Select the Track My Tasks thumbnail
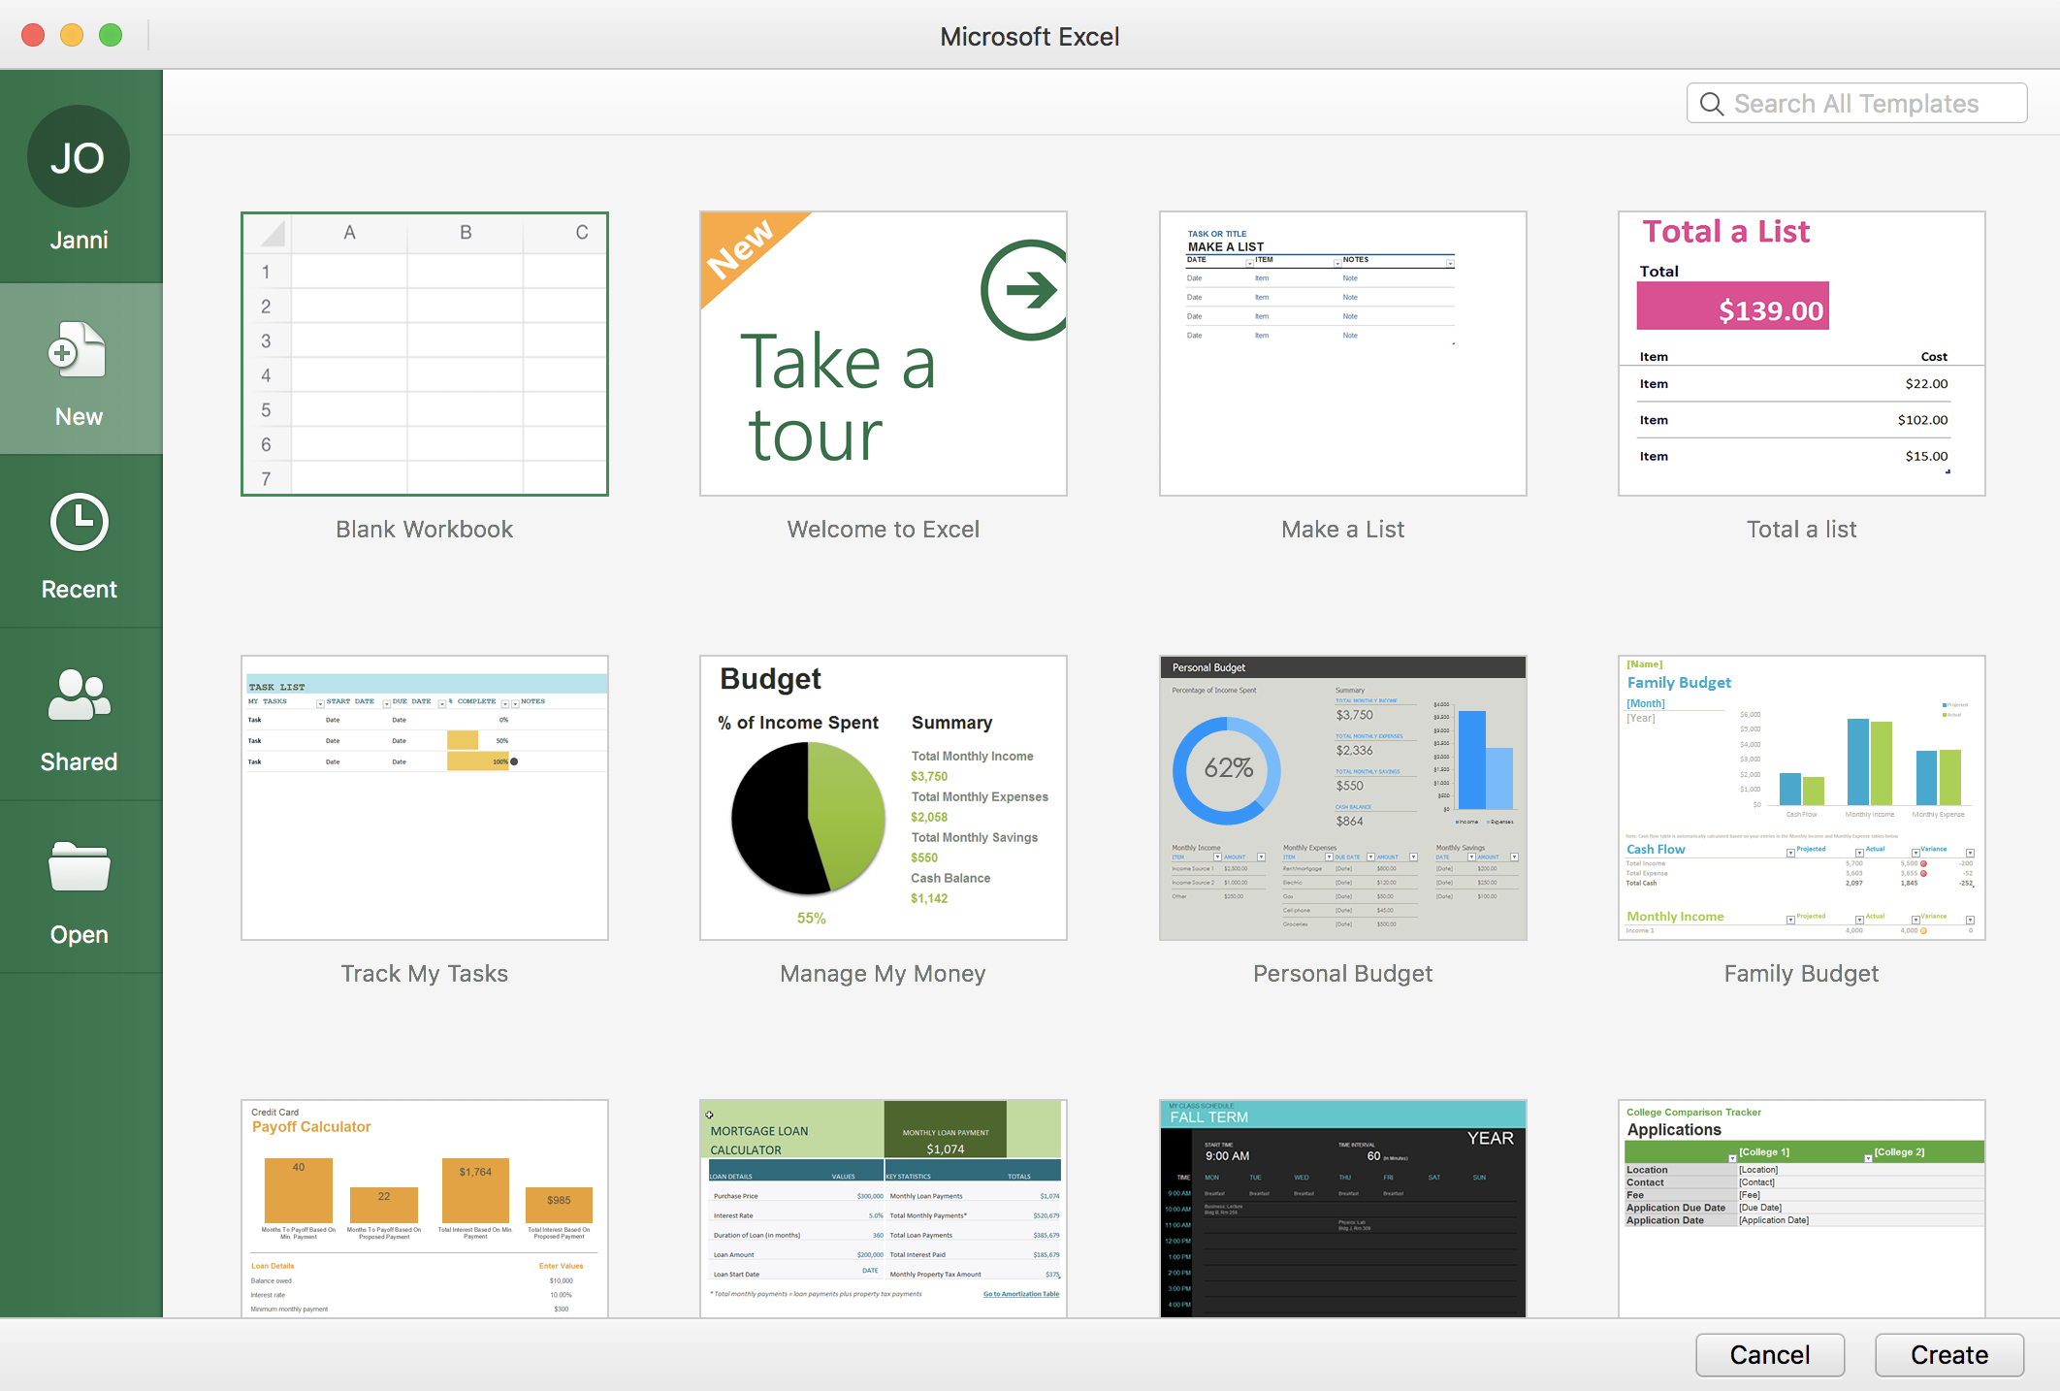Viewport: 2060px width, 1391px height. [425, 797]
